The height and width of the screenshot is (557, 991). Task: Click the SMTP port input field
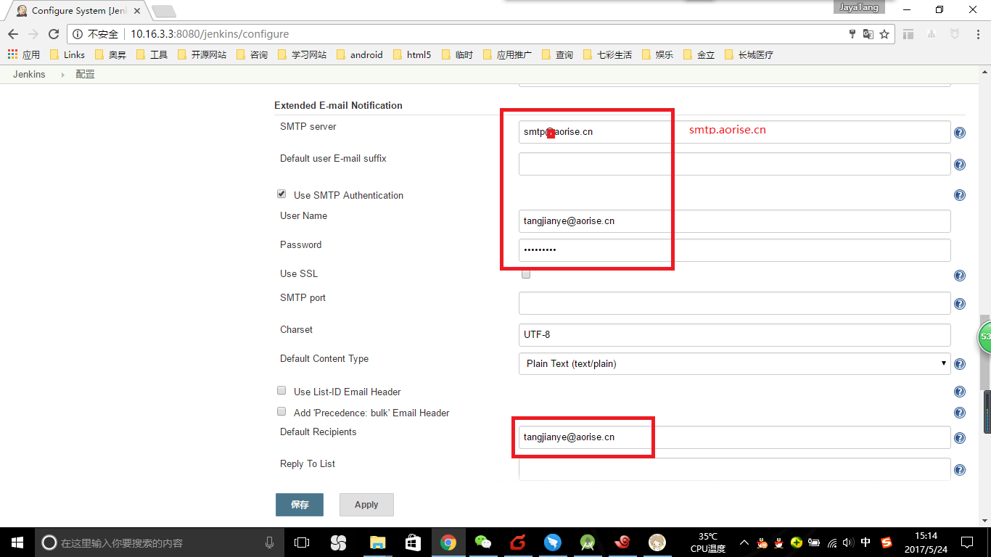click(x=734, y=302)
